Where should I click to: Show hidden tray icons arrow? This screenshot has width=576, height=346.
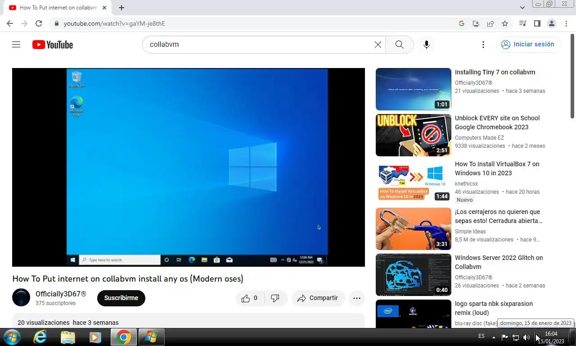pos(494,337)
